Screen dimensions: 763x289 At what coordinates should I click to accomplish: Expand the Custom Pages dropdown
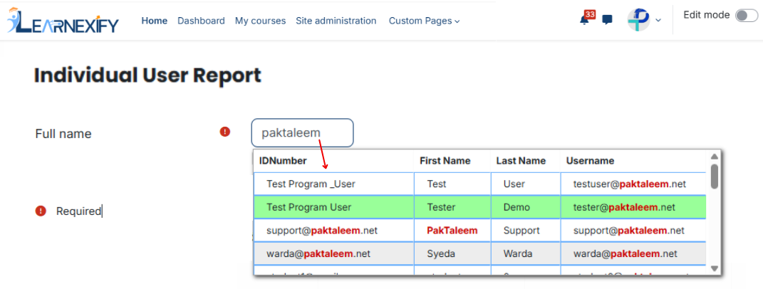coord(424,21)
